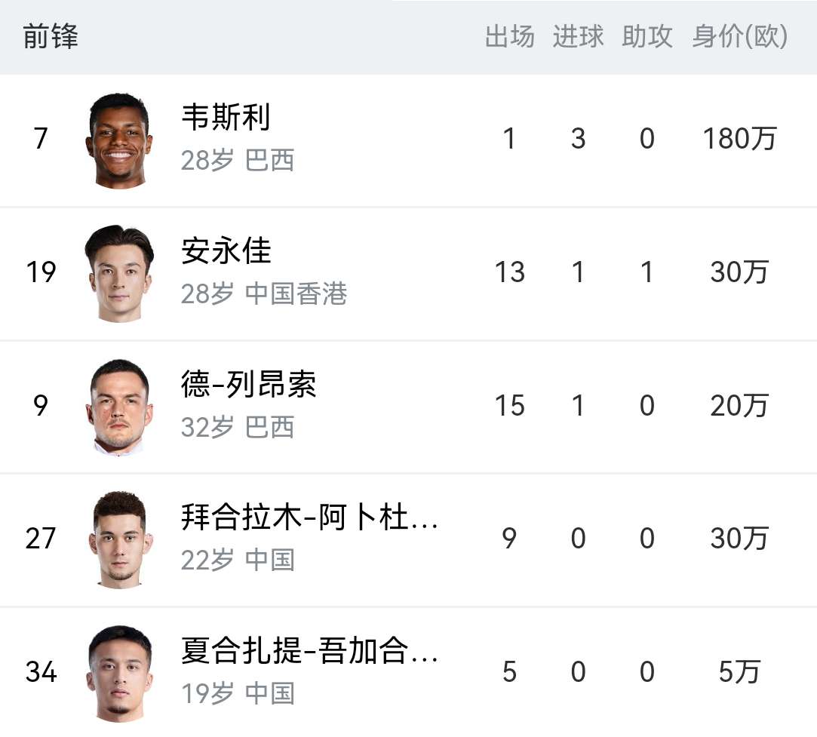Select player name 安永佳
Viewport: 817px width, 737px height.
[226, 250]
